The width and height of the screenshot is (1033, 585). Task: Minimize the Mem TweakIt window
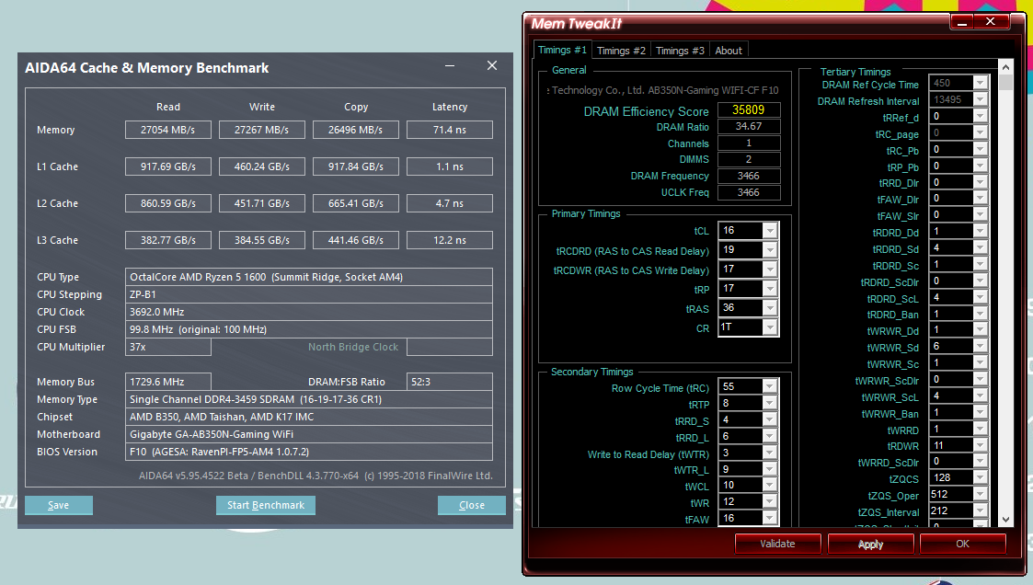click(x=962, y=22)
